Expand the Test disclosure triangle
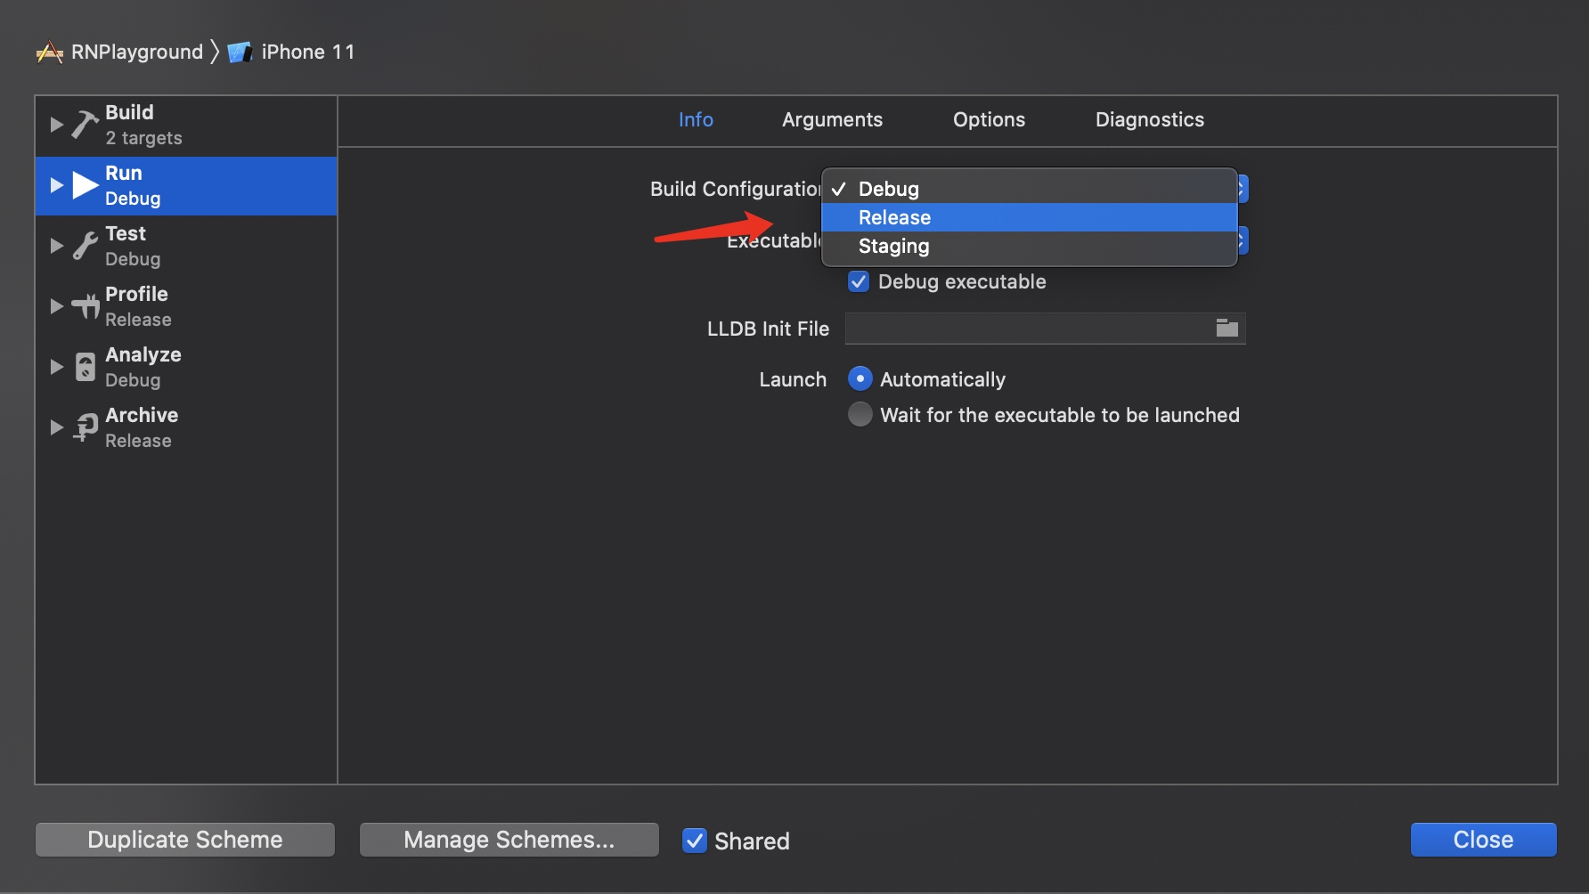This screenshot has width=1589, height=894. click(x=57, y=246)
